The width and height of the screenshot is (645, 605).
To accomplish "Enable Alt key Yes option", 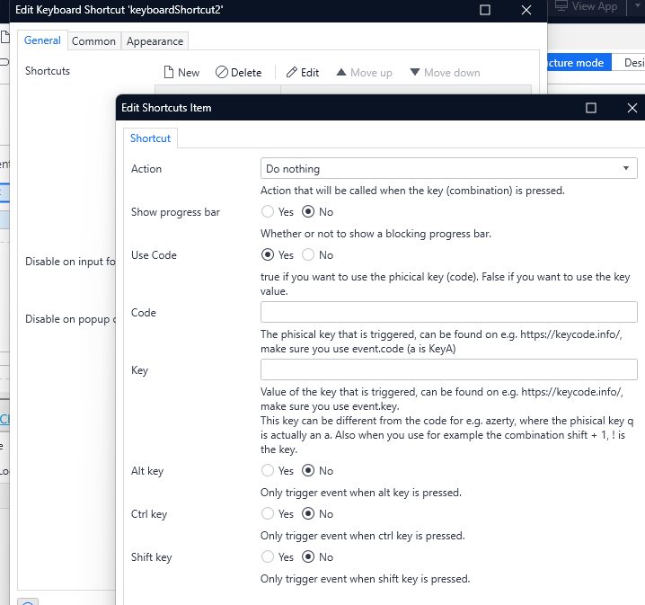I will click(x=268, y=471).
